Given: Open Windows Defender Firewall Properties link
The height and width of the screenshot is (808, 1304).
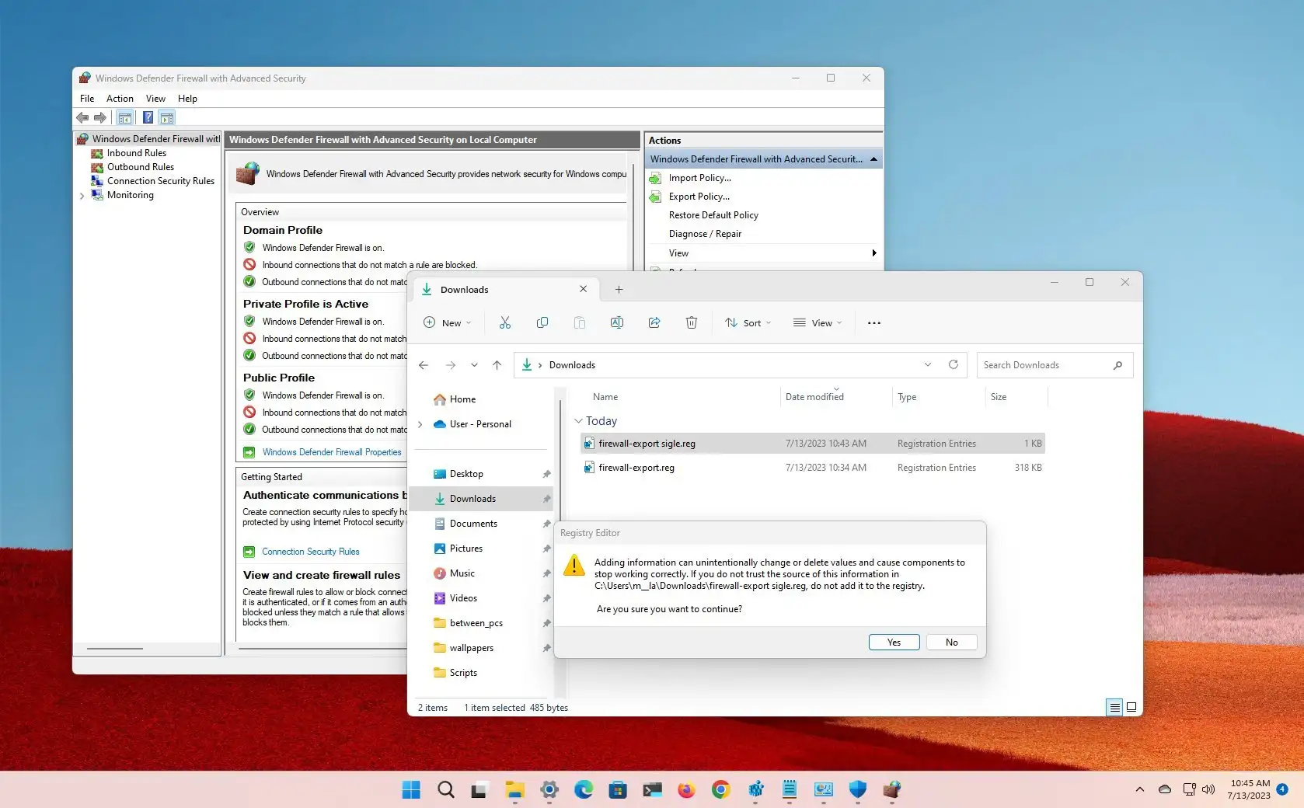Looking at the screenshot, I should coord(332,451).
